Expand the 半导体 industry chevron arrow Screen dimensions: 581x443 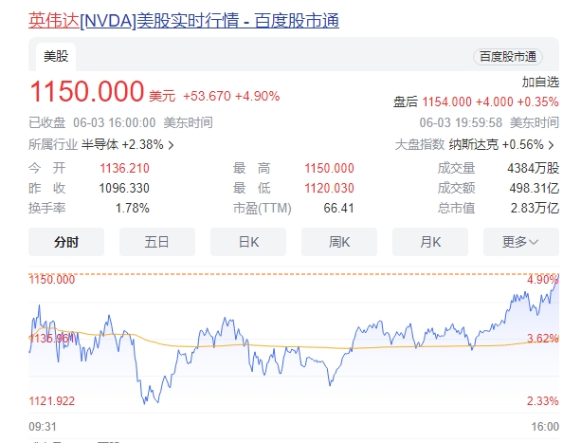[171, 145]
